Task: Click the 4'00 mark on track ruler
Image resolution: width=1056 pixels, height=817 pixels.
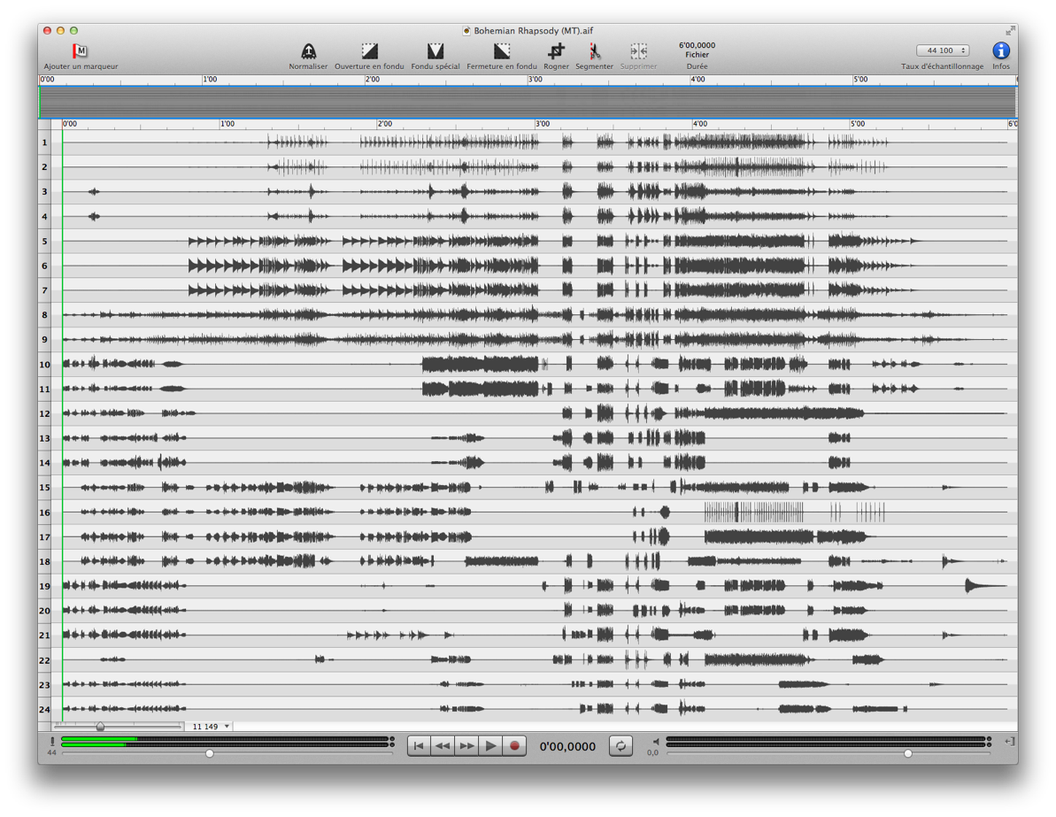Action: [x=700, y=124]
